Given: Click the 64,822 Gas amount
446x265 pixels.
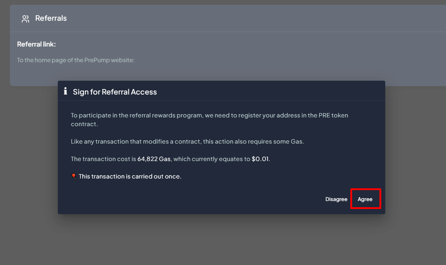Looking at the screenshot, I should coord(154,159).
